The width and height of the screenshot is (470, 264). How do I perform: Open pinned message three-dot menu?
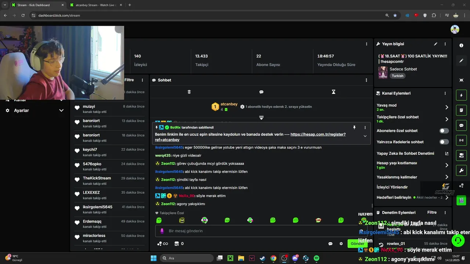(x=365, y=127)
